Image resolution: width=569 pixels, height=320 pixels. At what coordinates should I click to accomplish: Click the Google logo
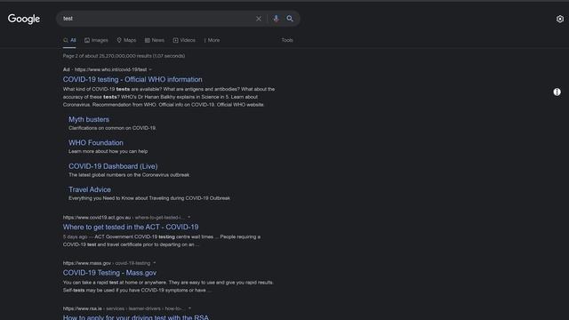24,19
